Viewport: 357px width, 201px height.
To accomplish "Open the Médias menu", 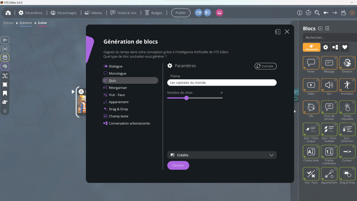I will click(93, 12).
